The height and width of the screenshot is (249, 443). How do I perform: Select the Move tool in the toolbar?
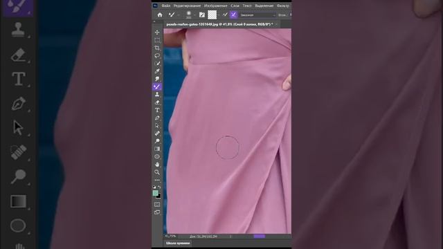point(157,33)
